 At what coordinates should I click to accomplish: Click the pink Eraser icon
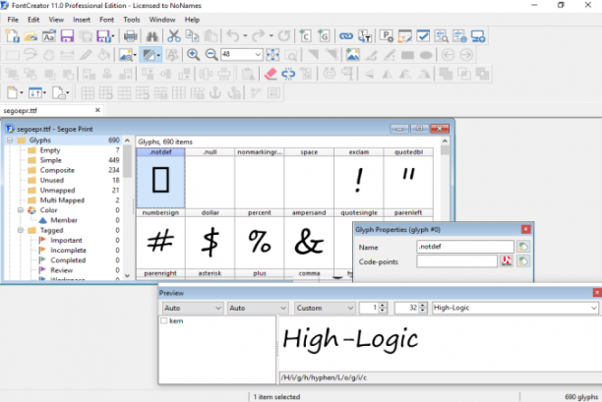point(271,74)
